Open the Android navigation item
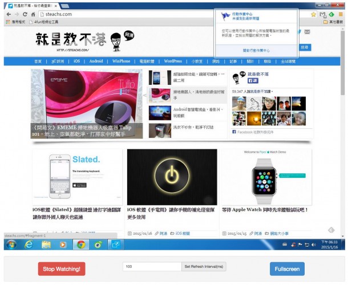The image size is (348, 285). (96, 61)
